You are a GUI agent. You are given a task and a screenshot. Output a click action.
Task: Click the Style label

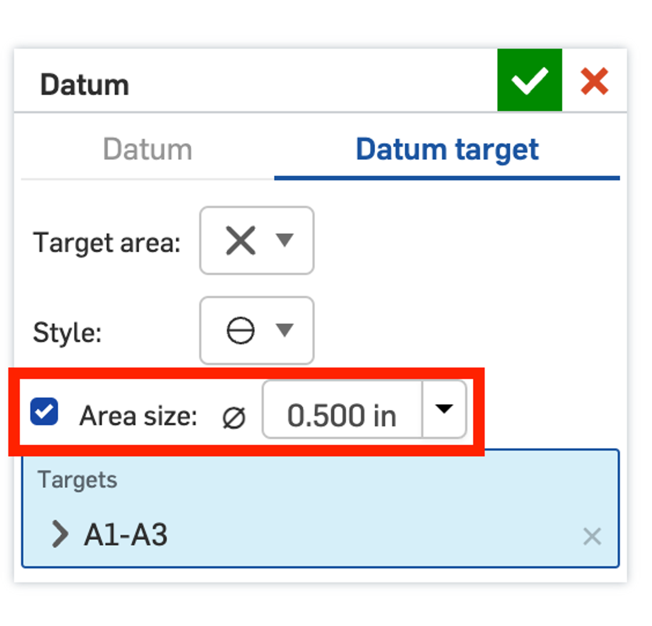pyautogui.click(x=67, y=333)
